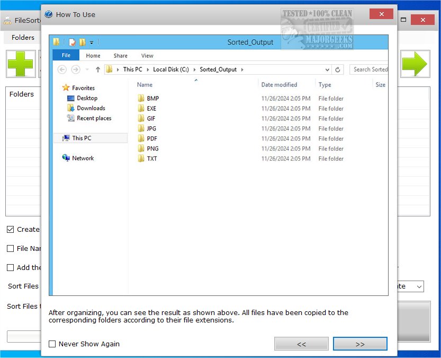This screenshot has width=441, height=358.
Task: Click the Recent places icon
Action: (70, 118)
